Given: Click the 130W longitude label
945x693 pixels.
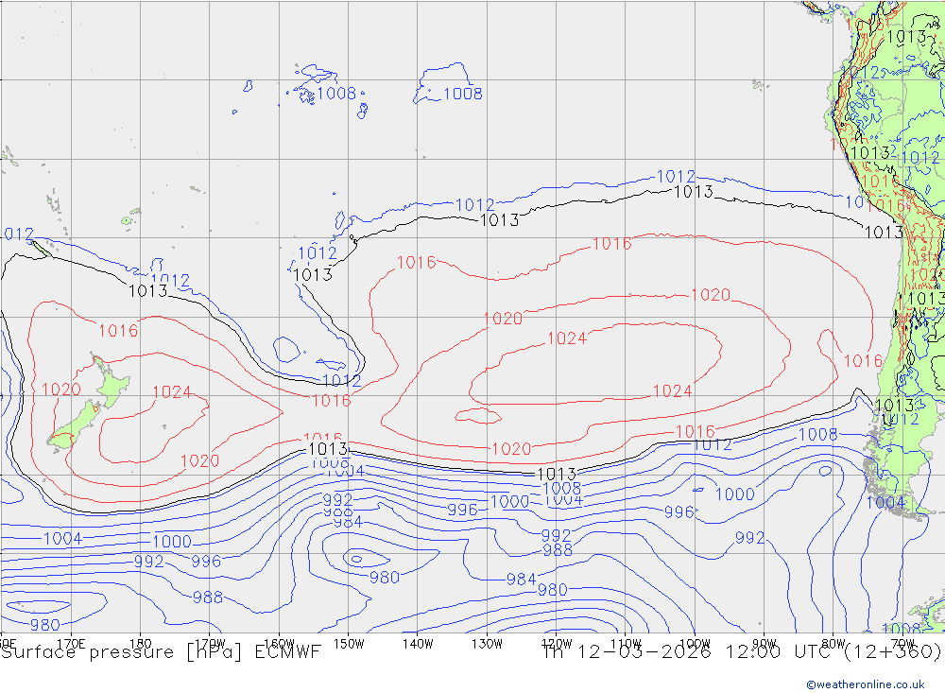Looking at the screenshot, I should coord(487,644).
